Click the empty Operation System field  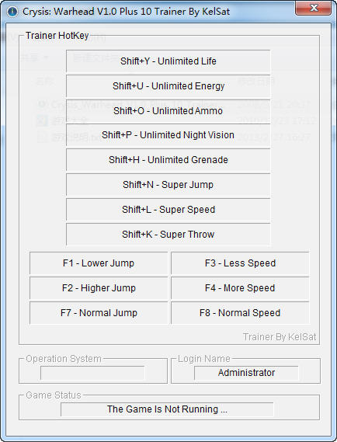pos(92,373)
